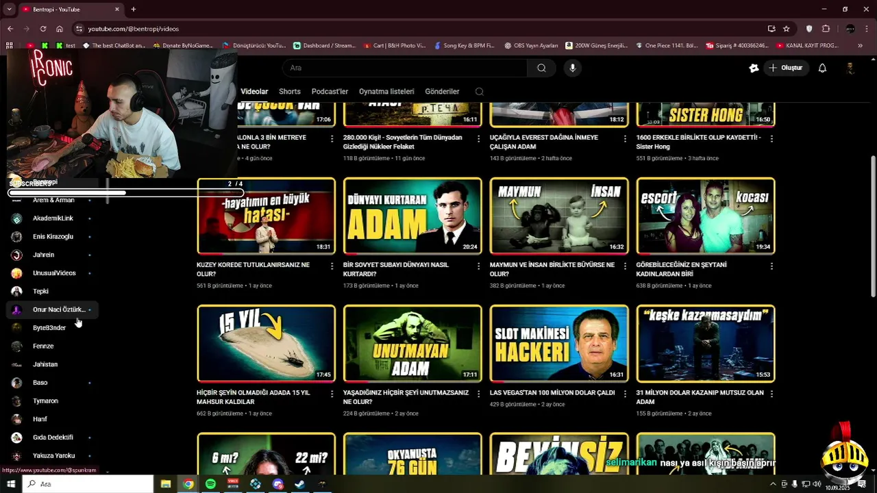Image resolution: width=877 pixels, height=493 pixels.
Task: Open Onur Naci Öztürk channel in sidebar
Action: click(x=53, y=309)
